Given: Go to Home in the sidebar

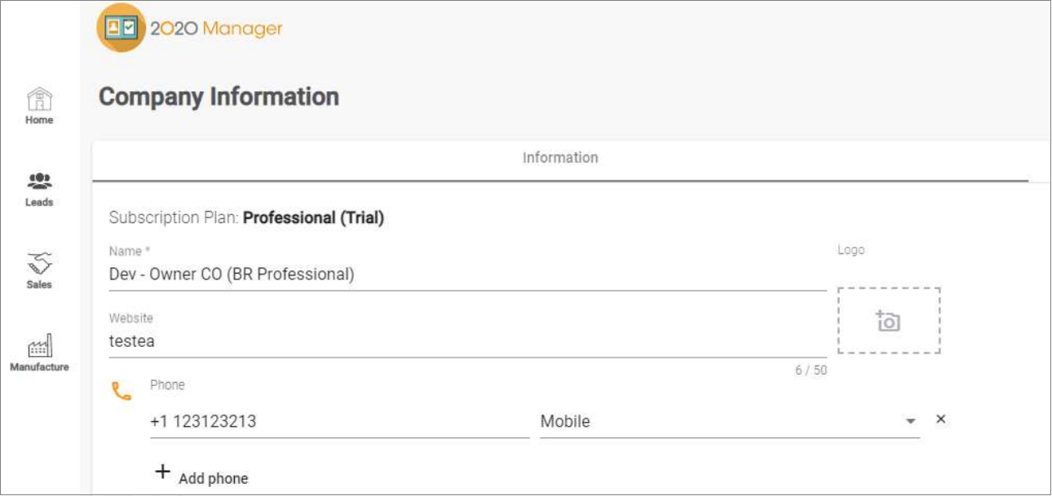Looking at the screenshot, I should pyautogui.click(x=39, y=100).
